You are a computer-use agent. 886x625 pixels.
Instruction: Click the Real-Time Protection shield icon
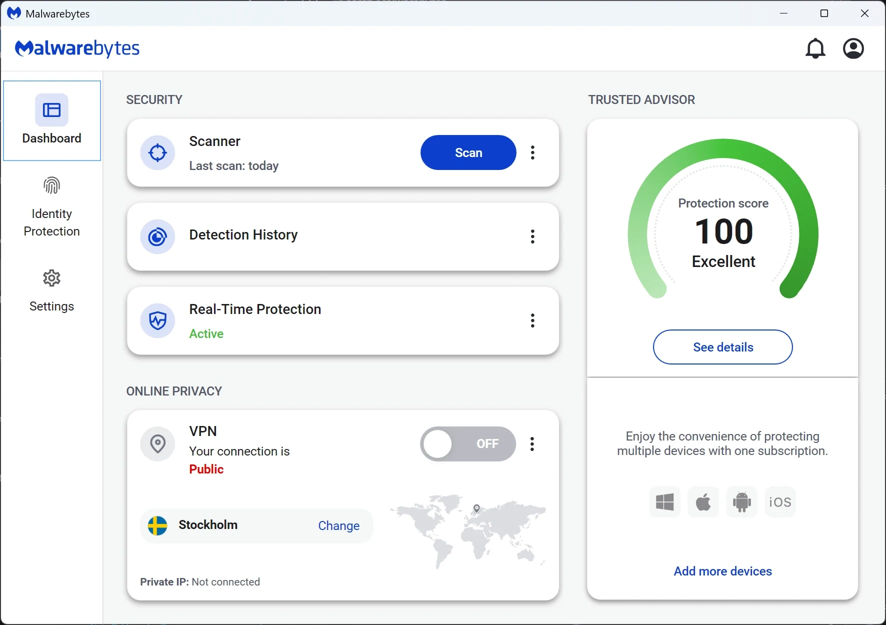point(157,320)
